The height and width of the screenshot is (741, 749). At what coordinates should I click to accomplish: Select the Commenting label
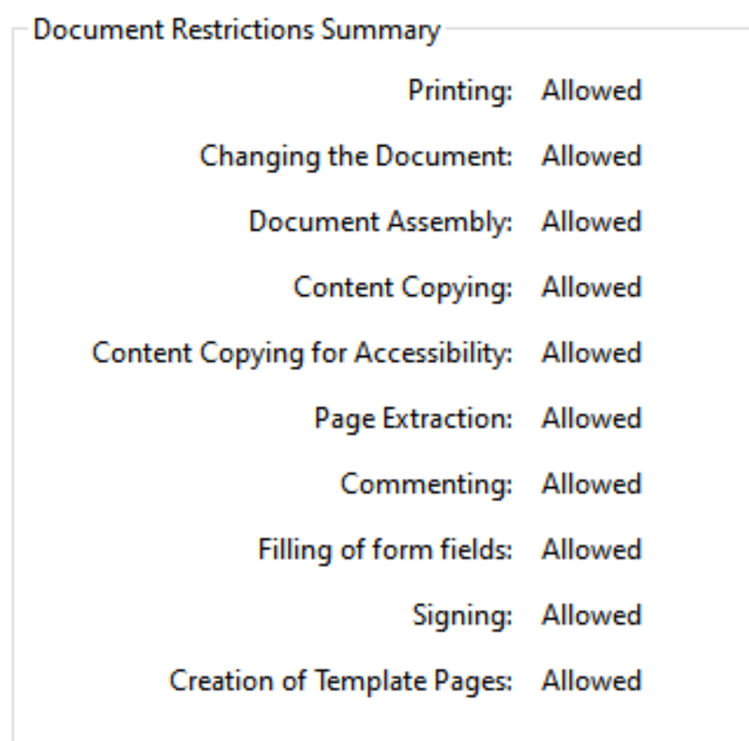pyautogui.click(x=427, y=484)
